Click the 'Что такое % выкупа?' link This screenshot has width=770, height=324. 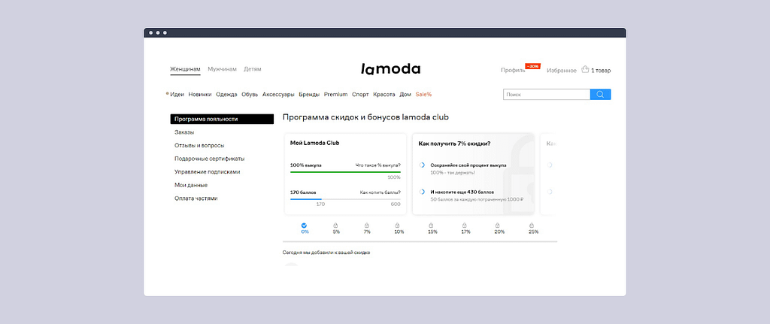pyautogui.click(x=378, y=165)
